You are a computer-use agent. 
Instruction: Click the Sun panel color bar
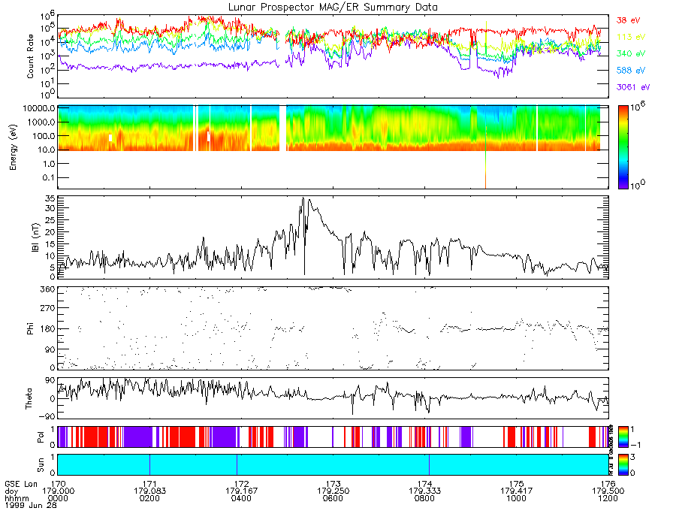point(623,465)
